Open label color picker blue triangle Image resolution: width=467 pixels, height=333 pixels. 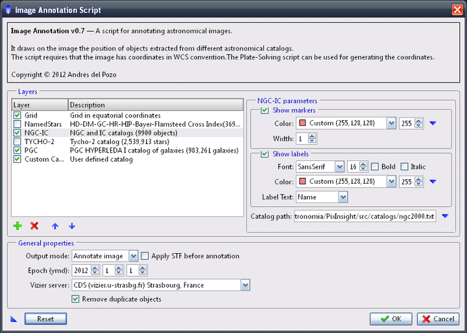pyautogui.click(x=433, y=182)
